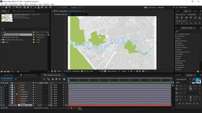Expand the animated urban plan Layers folder

[1, 40]
